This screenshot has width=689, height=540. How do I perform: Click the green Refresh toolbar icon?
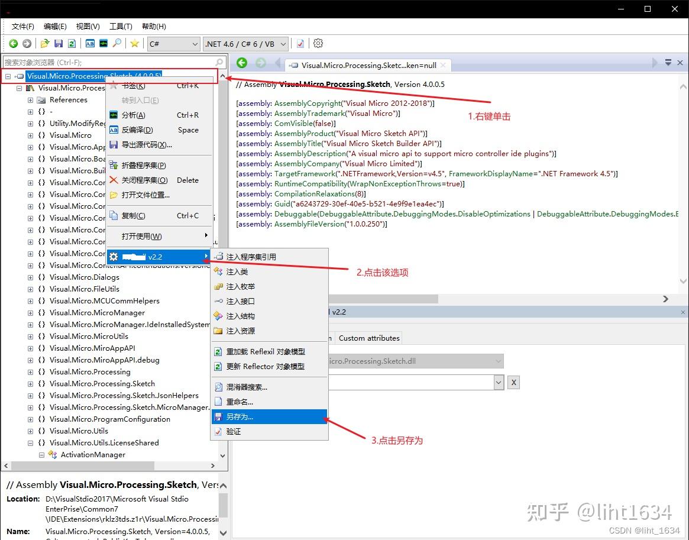click(x=72, y=44)
